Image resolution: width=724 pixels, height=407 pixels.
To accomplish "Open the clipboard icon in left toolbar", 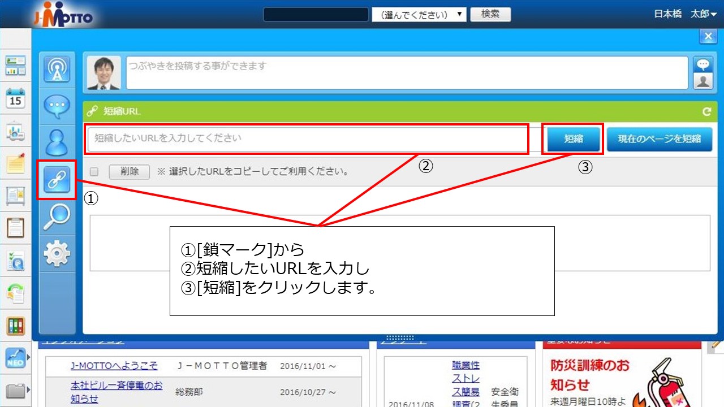I will click(15, 228).
